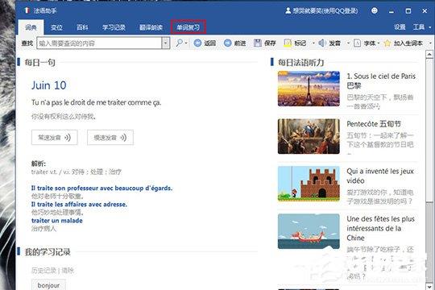Click the vertical scrollbar up arrow
Screen dimensions: 435x290
pyautogui.click(x=429, y=55)
